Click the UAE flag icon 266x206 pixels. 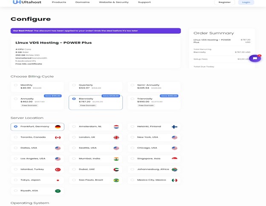click(116, 170)
